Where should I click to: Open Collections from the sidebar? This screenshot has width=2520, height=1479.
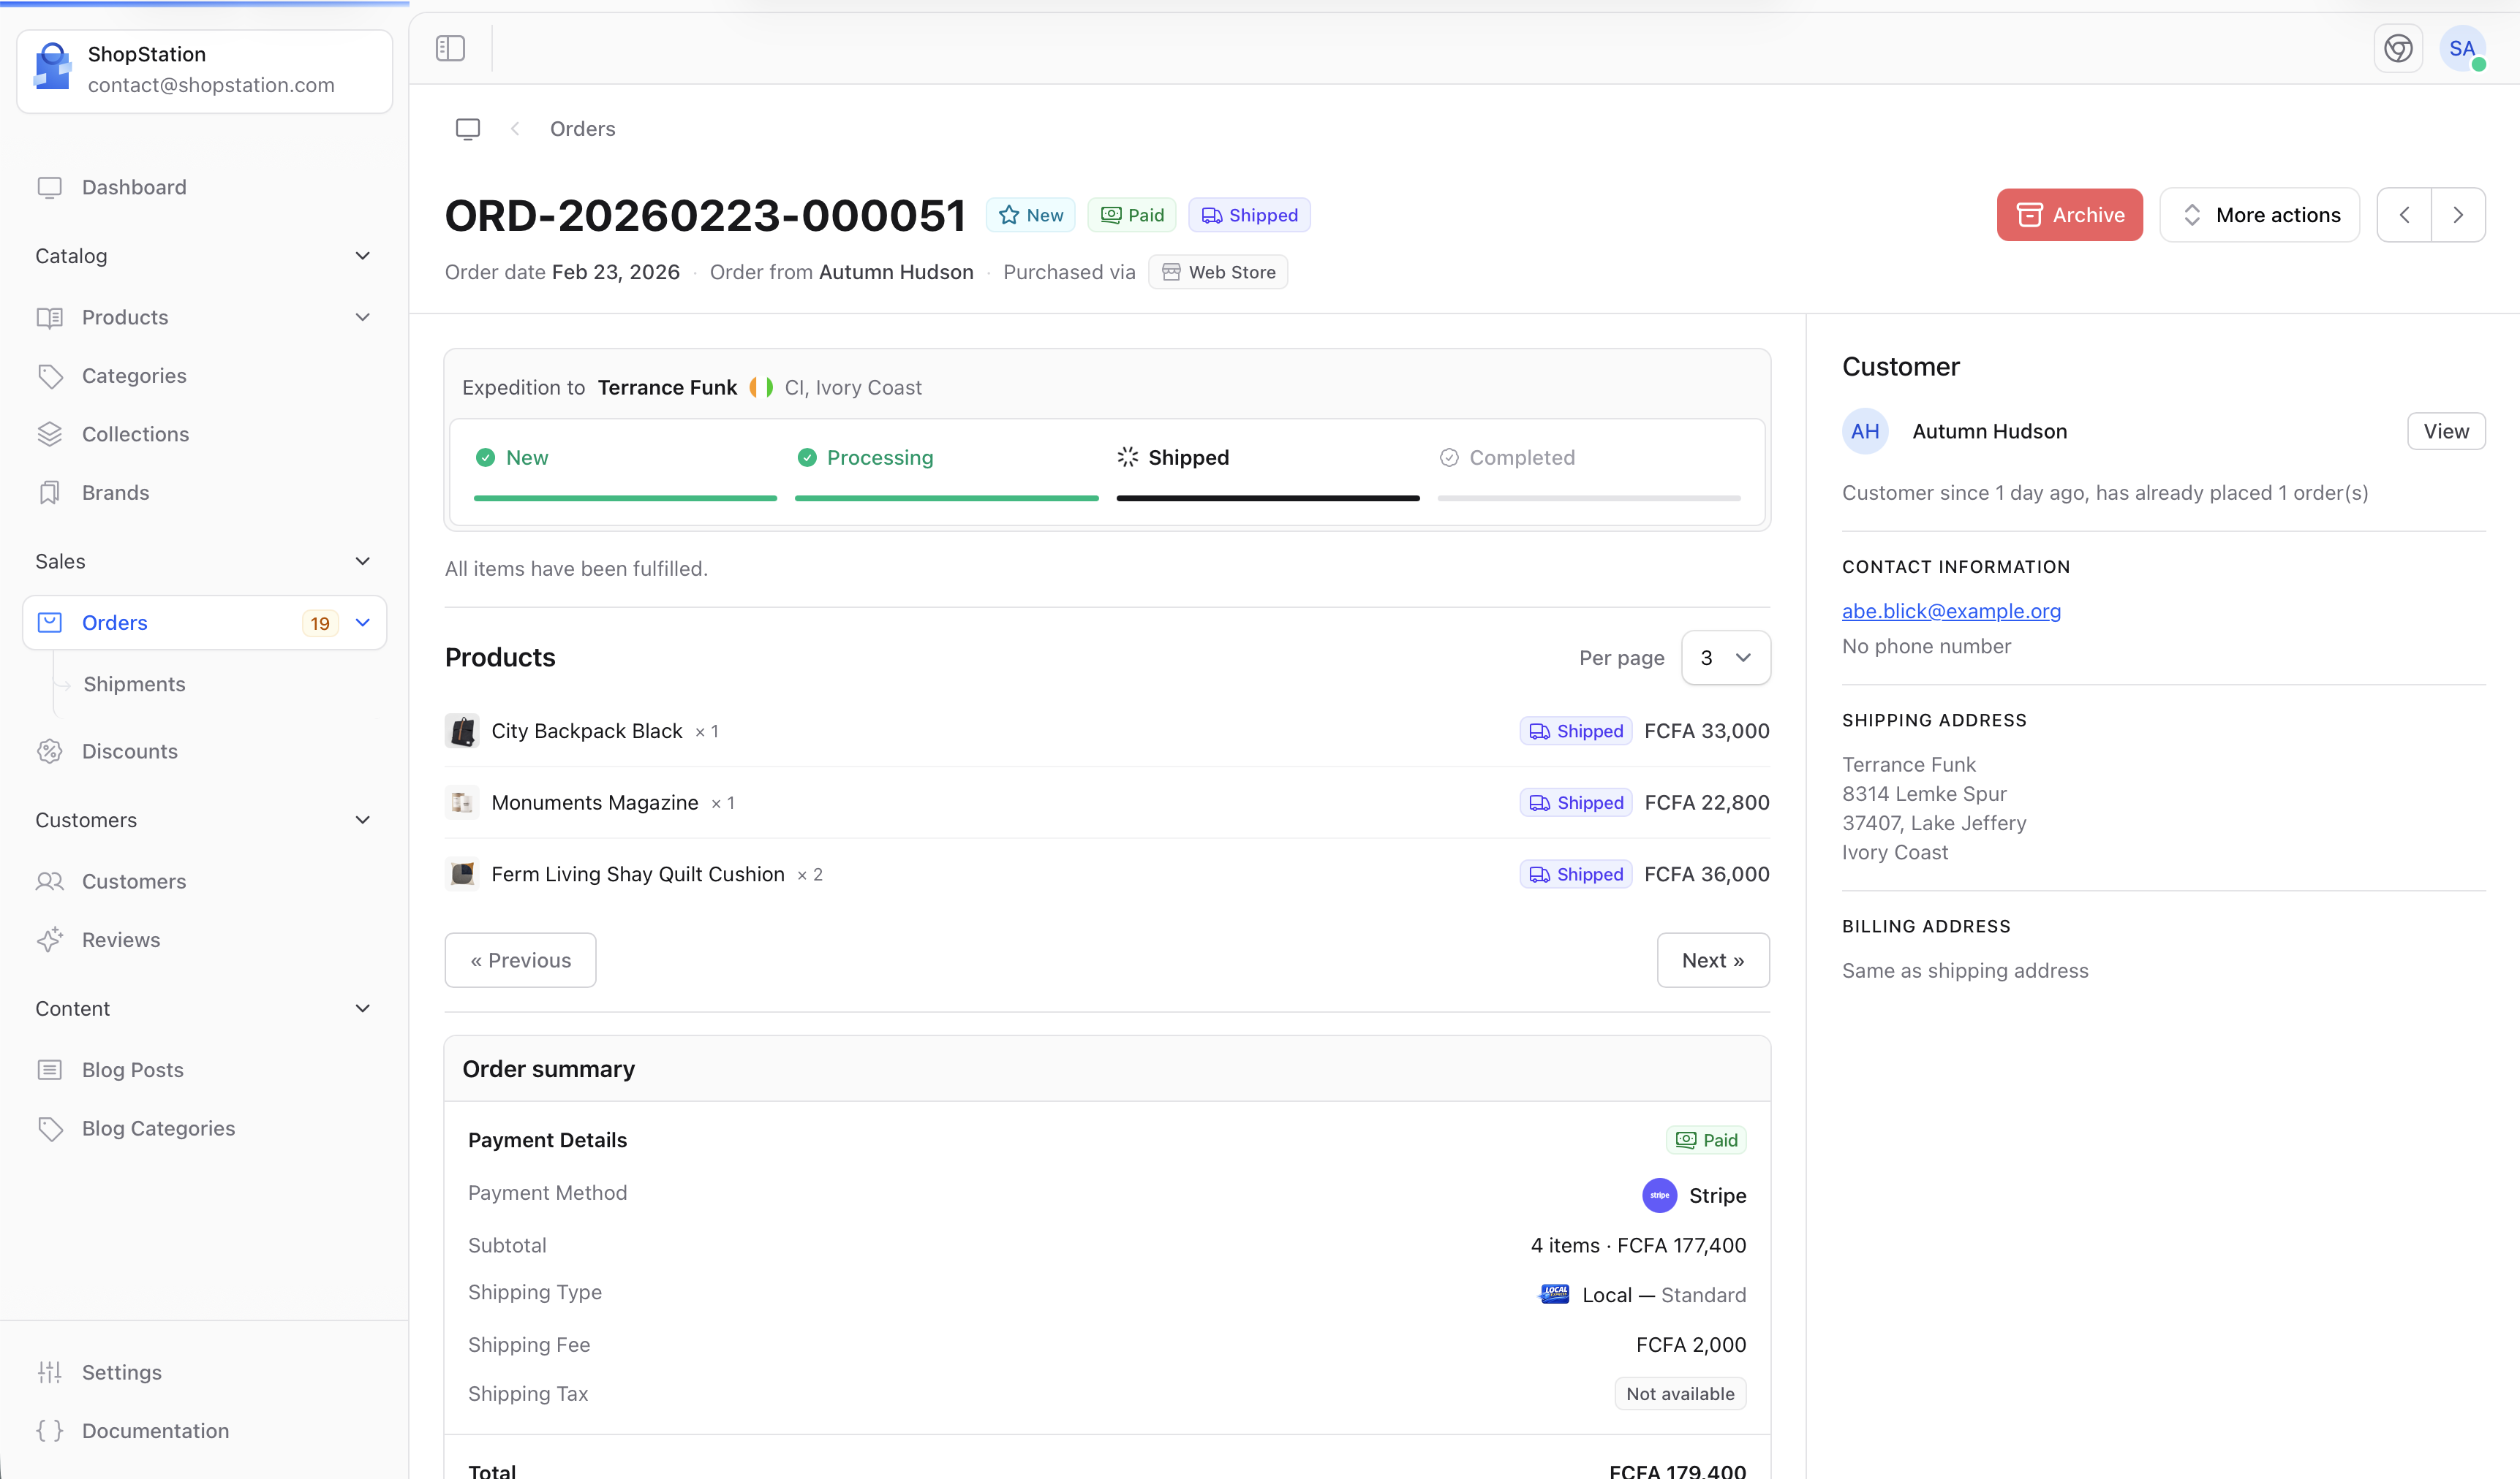pos(135,434)
